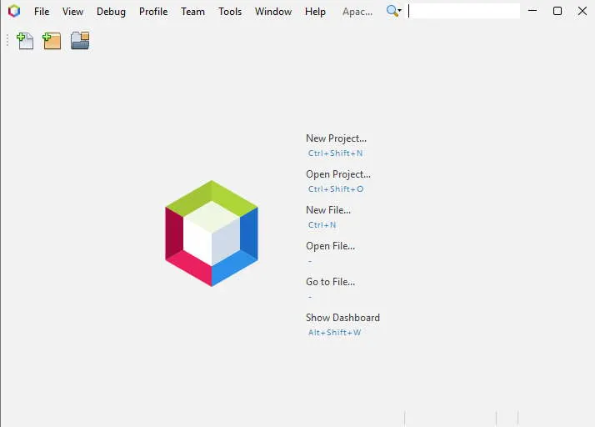Open the Profile menu
The image size is (595, 427).
[153, 12]
